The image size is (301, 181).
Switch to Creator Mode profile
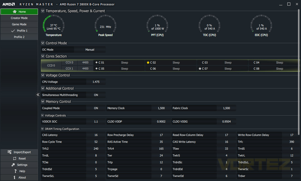pyautogui.click(x=19, y=18)
